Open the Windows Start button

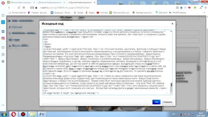click(x=4, y=114)
